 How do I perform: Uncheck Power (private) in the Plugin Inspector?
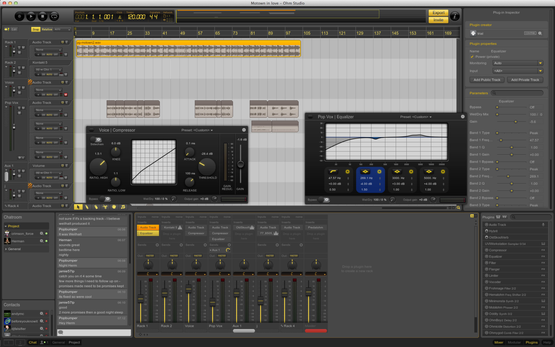point(472,57)
